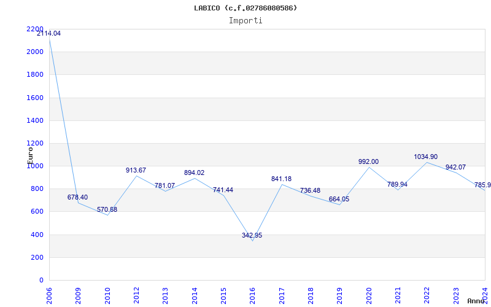The height and width of the screenshot is (307, 491).
Task: Click the 678.40 data label
Action: [x=78, y=197]
